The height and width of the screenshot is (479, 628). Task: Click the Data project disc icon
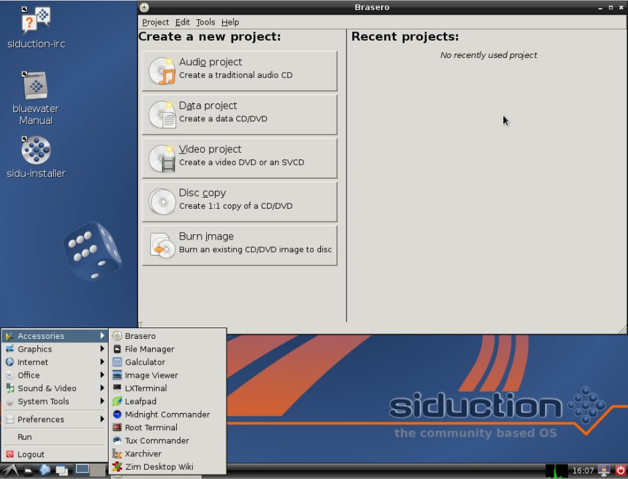tap(162, 115)
